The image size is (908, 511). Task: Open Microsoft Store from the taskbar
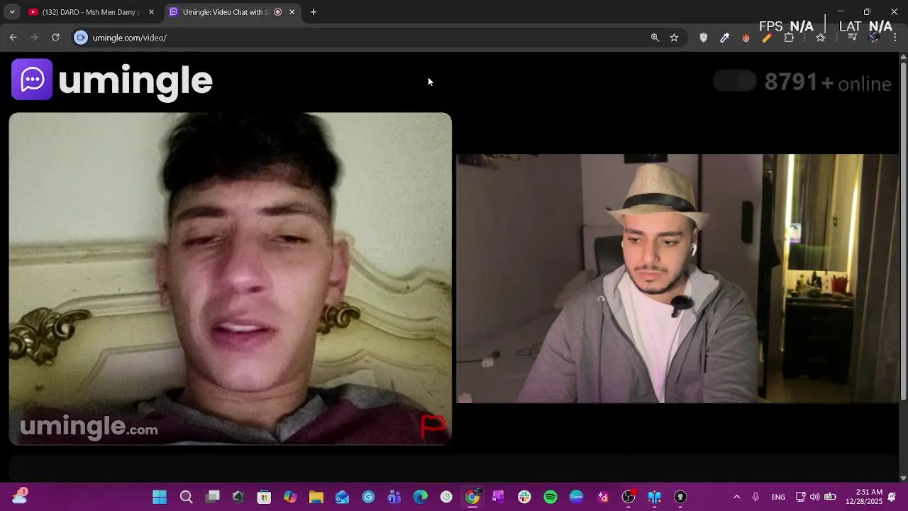(x=264, y=497)
